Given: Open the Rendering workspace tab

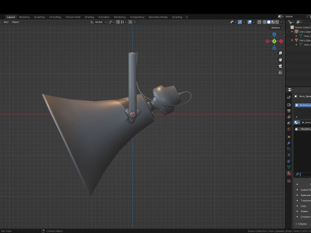Looking at the screenshot, I should [120, 17].
